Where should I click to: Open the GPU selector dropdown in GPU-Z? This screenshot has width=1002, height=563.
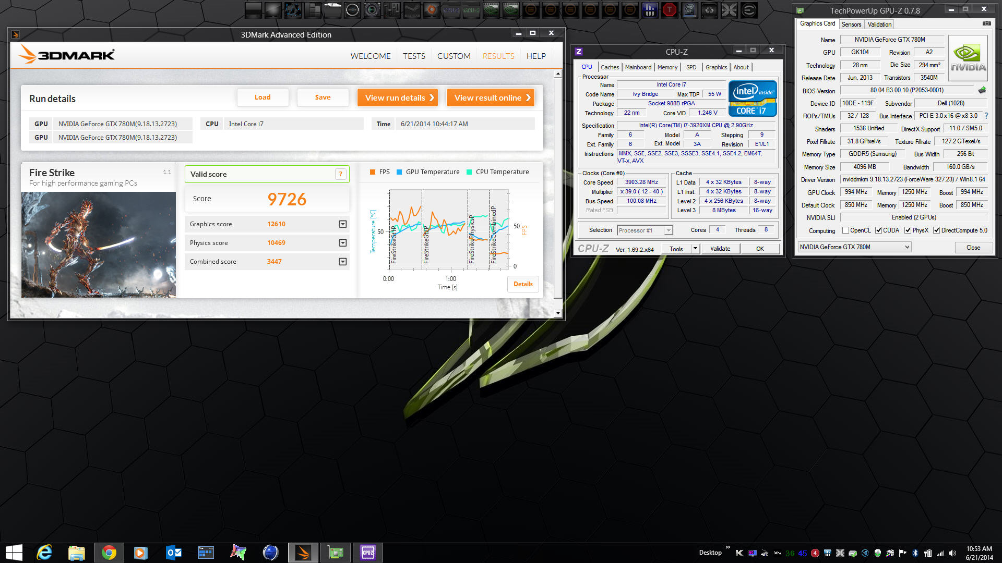click(854, 247)
